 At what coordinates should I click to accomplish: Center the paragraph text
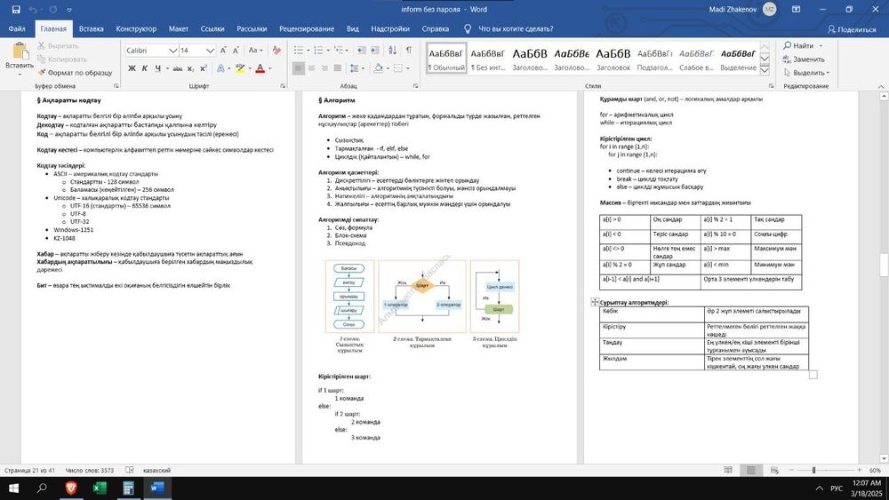[x=311, y=68]
